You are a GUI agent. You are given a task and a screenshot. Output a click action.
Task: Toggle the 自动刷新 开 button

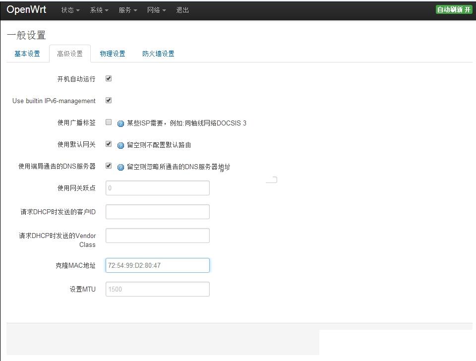(454, 9)
